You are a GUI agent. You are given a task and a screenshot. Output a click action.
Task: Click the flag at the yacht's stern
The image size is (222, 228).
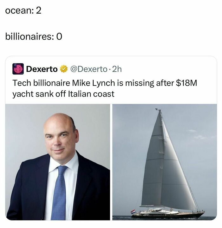(133, 212)
